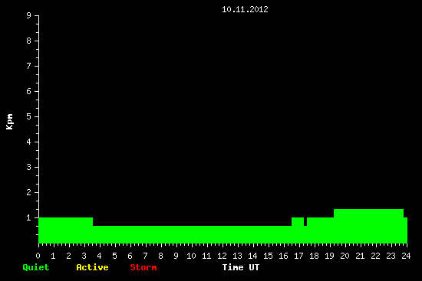Screen dimensions: 422x281
Task: Click the red Storm legend label
Action: click(143, 267)
